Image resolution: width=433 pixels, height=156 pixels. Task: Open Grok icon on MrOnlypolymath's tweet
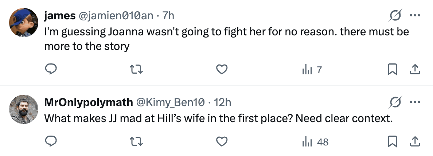[x=395, y=102]
